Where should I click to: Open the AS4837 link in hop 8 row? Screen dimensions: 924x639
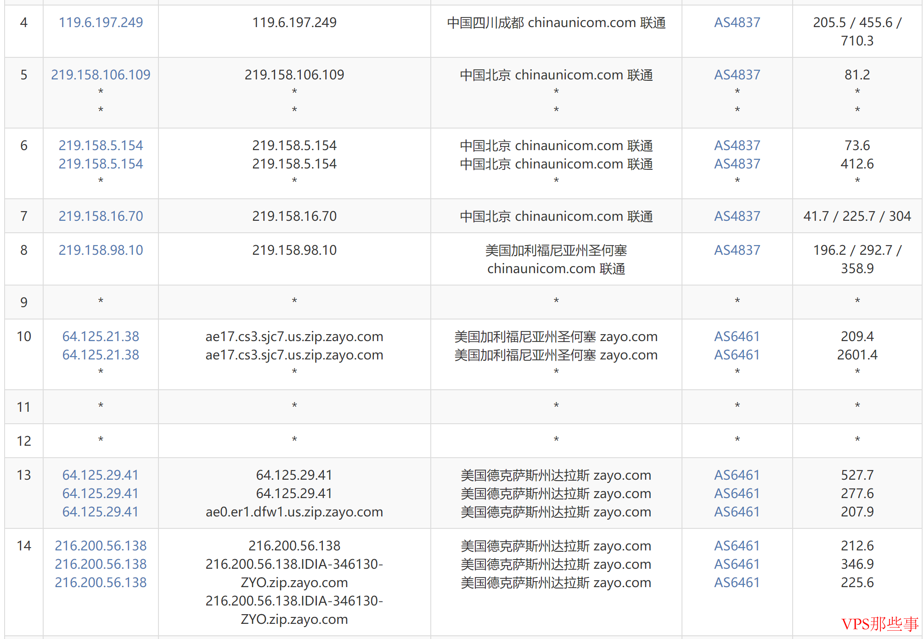pyautogui.click(x=737, y=250)
